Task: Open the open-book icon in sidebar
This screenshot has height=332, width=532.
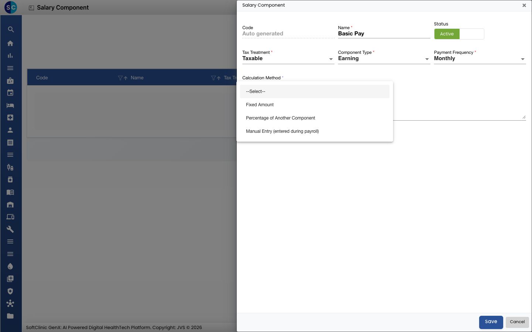Action: [10, 192]
